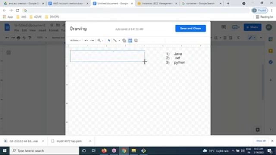
Task: Click the Paint format icon
Action: click(30, 37)
